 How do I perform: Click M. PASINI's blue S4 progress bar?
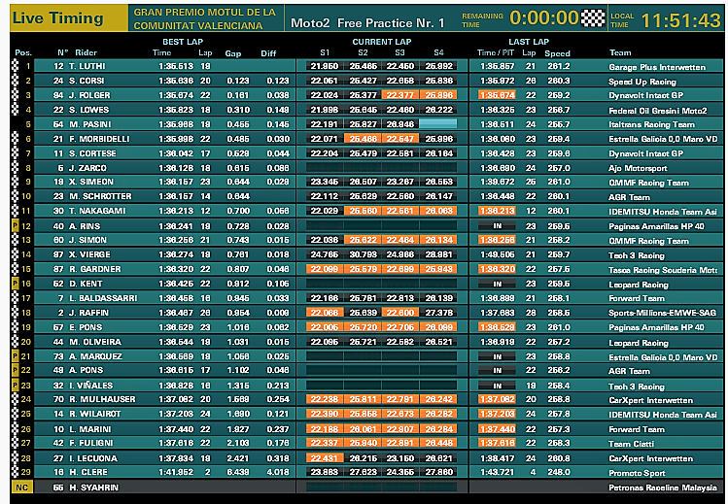[x=437, y=123]
